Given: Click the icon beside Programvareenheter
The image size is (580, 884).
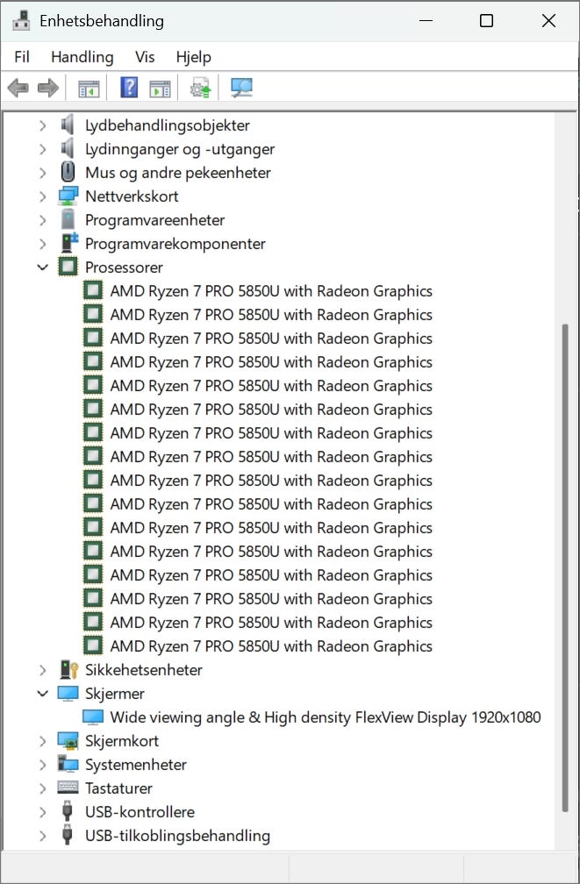Looking at the screenshot, I should (68, 220).
